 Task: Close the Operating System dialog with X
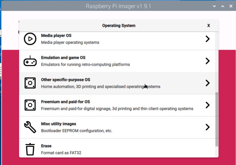click(x=208, y=25)
